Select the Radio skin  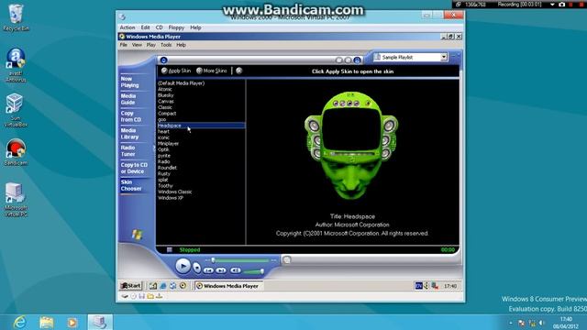pos(163,161)
